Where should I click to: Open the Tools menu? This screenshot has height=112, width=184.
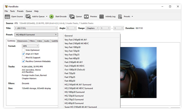(x=13, y=11)
